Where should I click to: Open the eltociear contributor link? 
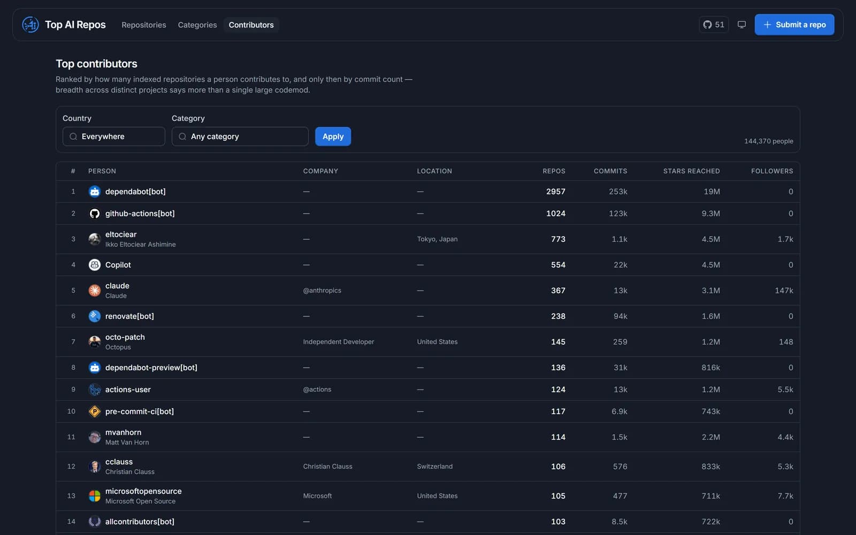tap(121, 234)
